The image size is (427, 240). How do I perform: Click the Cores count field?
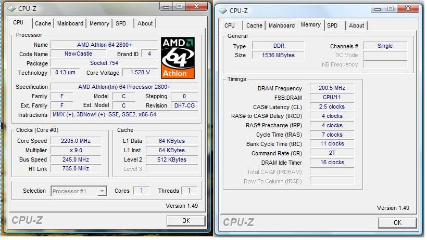coord(141,191)
